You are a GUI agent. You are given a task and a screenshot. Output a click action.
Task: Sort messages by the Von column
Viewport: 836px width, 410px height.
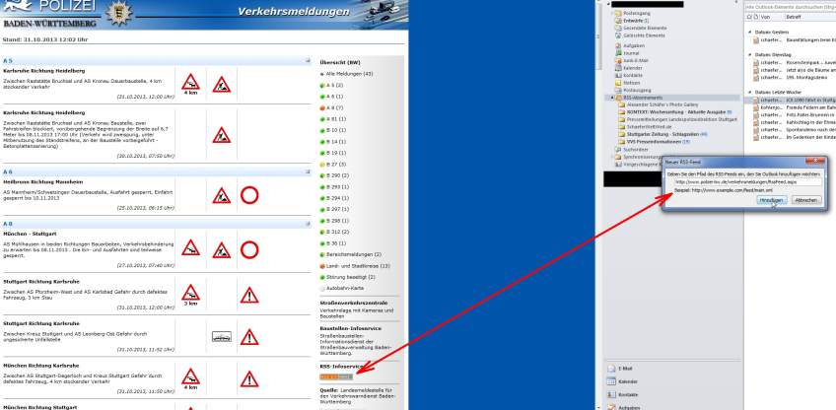click(x=763, y=16)
